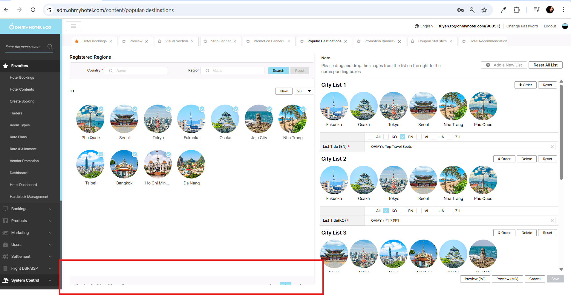This screenshot has width=571, height=295.
Task: Click the browser reload icon
Action: pos(33,10)
